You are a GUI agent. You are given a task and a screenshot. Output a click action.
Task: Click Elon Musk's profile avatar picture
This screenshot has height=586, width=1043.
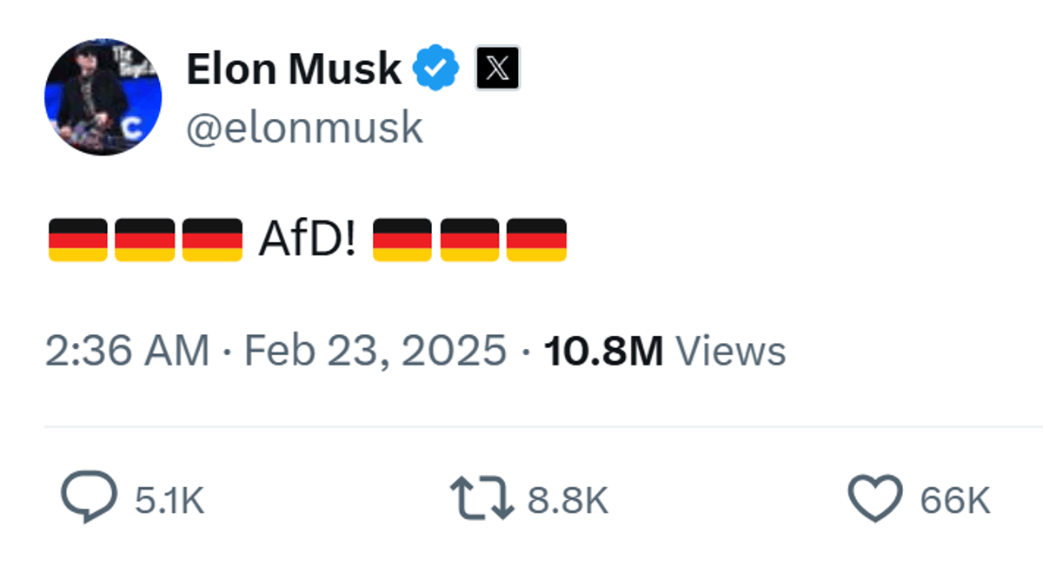103,96
